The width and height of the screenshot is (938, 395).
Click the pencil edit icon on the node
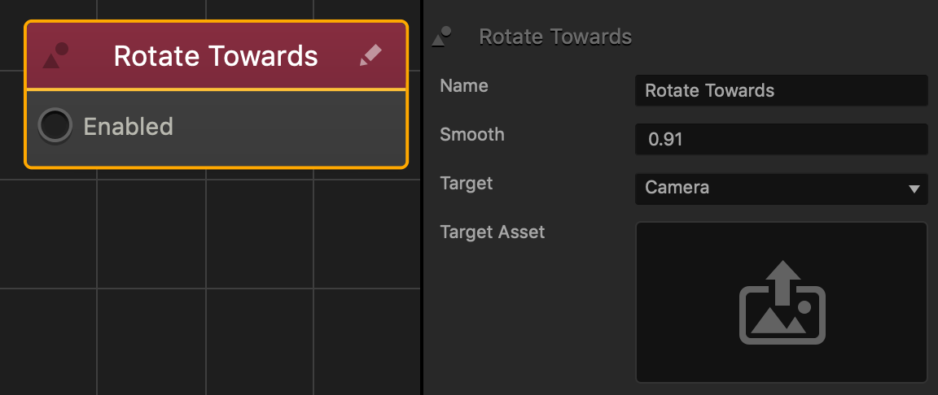[370, 55]
